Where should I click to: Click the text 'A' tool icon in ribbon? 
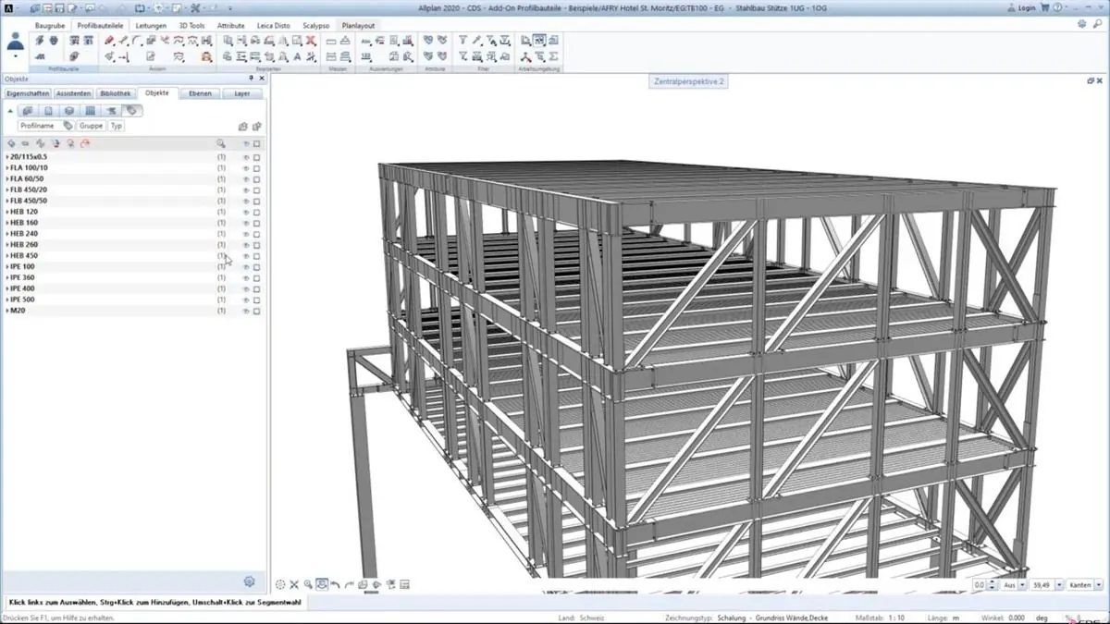click(297, 56)
